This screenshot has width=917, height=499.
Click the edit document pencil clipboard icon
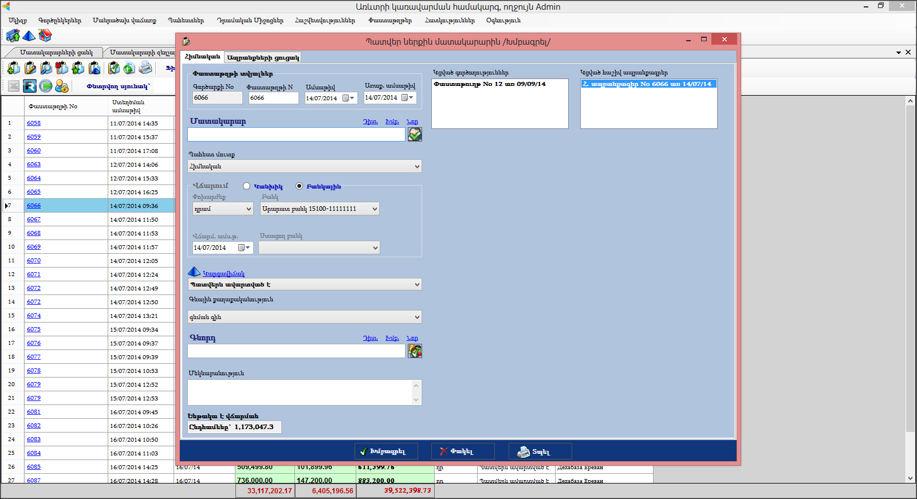(30, 68)
